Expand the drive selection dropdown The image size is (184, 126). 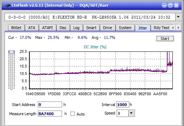click(178, 17)
